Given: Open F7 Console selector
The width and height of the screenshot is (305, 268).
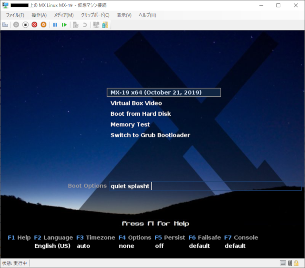Looking at the screenshot, I should (x=241, y=237).
